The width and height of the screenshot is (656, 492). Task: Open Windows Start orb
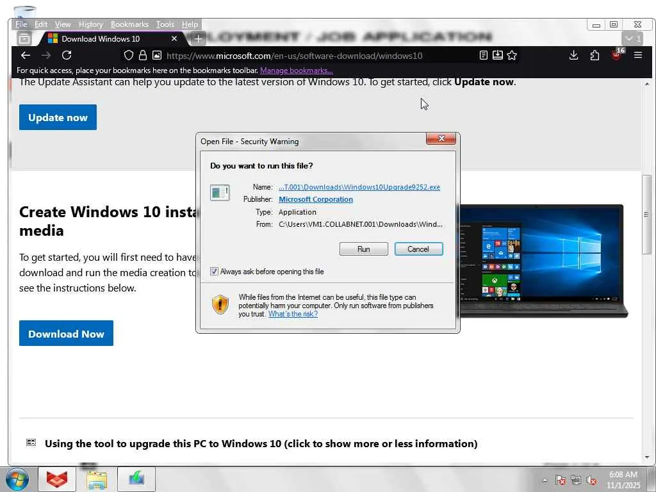(17, 479)
